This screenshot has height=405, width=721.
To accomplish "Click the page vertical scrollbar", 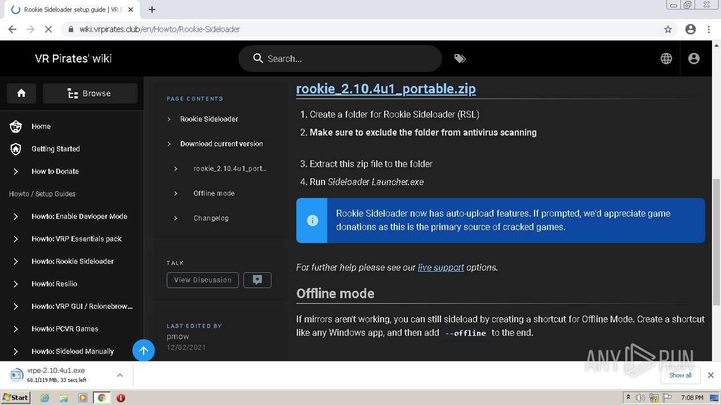I will pyautogui.click(x=716, y=242).
